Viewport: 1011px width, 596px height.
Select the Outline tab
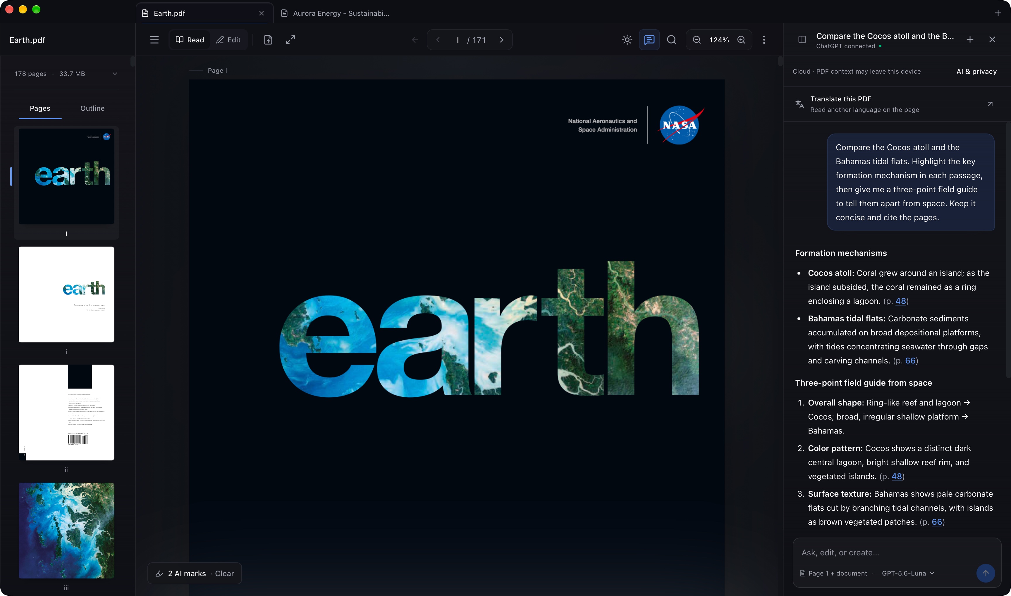92,108
